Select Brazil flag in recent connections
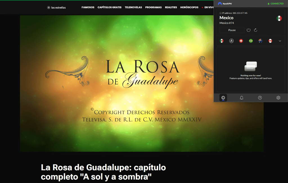Viewport: 288px width, 183px height. click(x=251, y=41)
